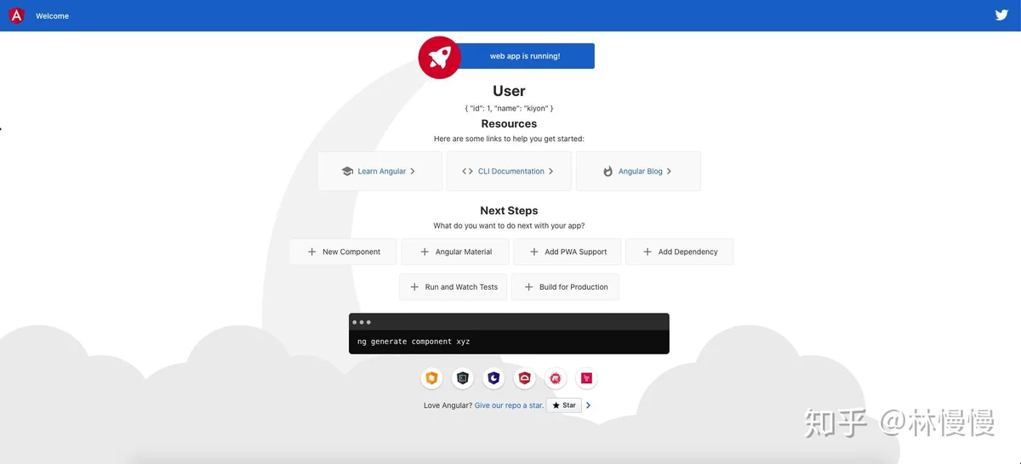Click the 'Love Angular?' text
Viewport: 1021px width, 464px height.
[x=448, y=405]
